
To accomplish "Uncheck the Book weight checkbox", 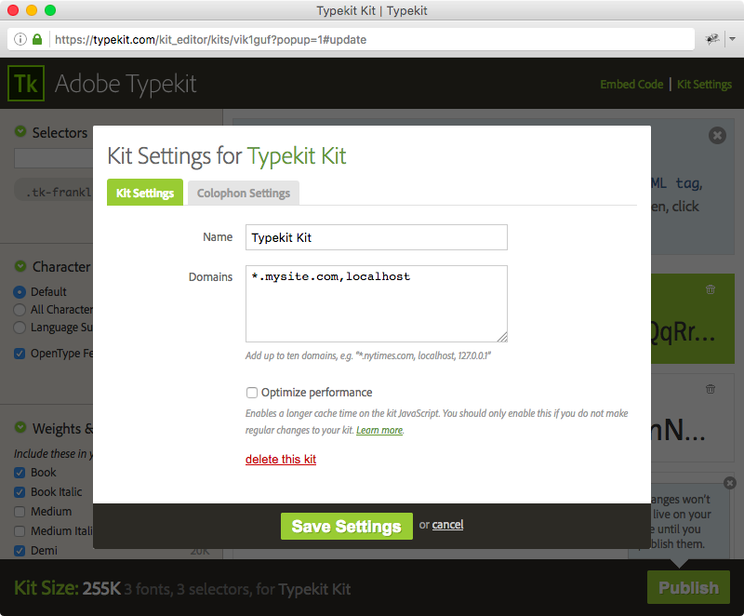I will 20,473.
